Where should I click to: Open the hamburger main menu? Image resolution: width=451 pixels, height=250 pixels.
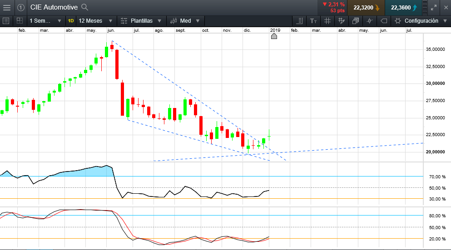(7, 7)
